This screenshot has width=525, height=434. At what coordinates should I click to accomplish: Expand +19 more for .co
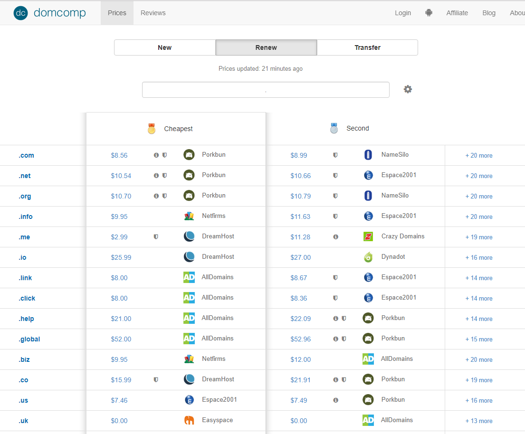click(x=479, y=380)
